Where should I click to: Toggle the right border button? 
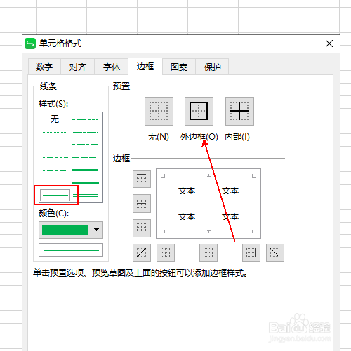(251, 253)
